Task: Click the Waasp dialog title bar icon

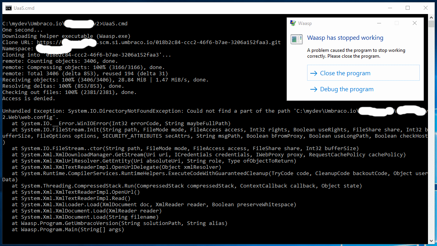Action: (293, 23)
